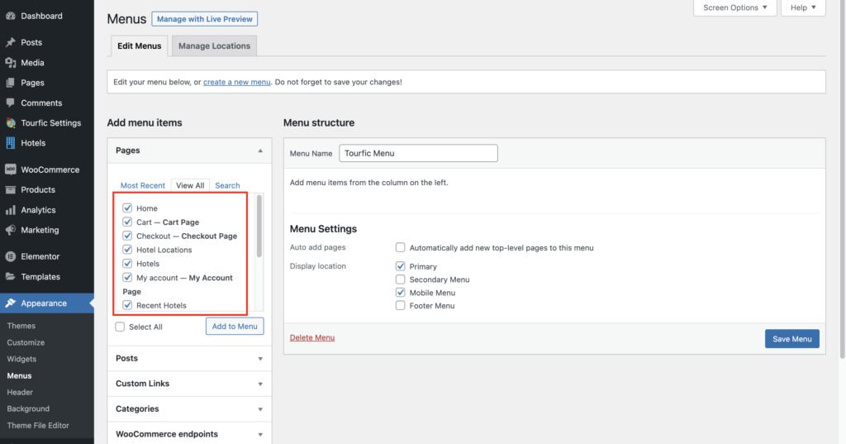Expand the WooCommerce endpoints panel arrow
Viewport: 846px width, 444px height.
[260, 434]
